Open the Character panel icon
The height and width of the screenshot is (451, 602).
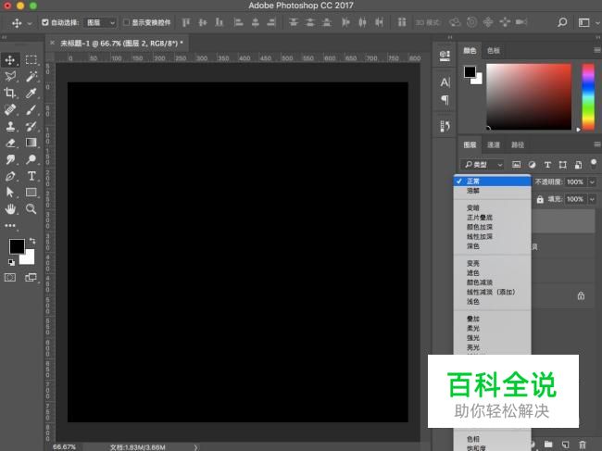[x=445, y=82]
